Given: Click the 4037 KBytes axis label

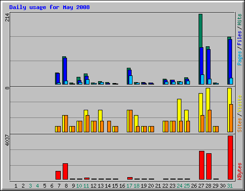Looking at the screenshot, I should [7, 140].
